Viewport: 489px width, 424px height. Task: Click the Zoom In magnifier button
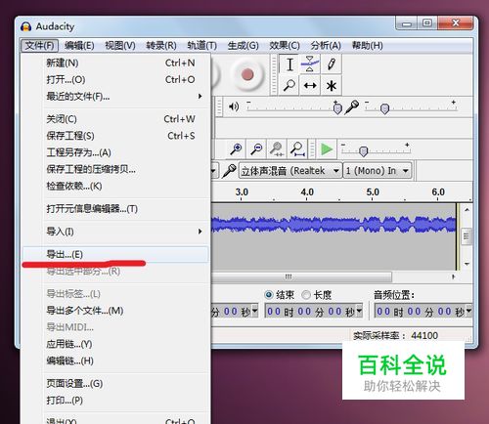click(236, 148)
